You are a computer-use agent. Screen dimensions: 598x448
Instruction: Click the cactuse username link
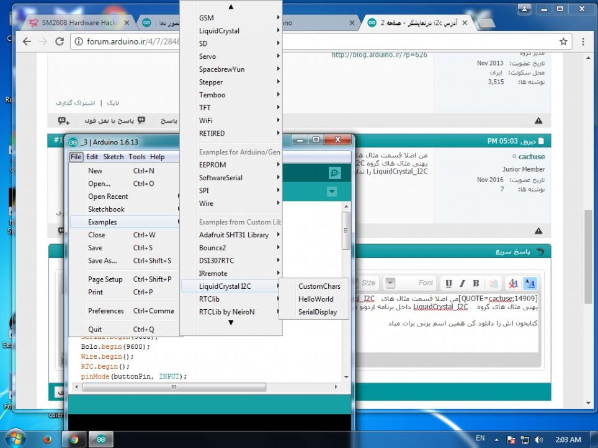click(x=531, y=157)
